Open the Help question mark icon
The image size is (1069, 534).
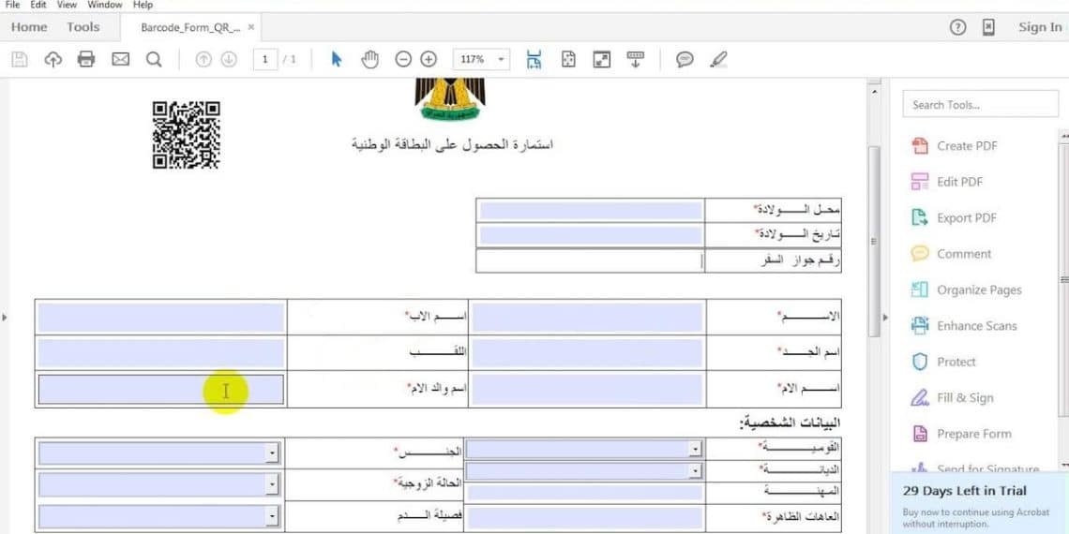point(957,27)
